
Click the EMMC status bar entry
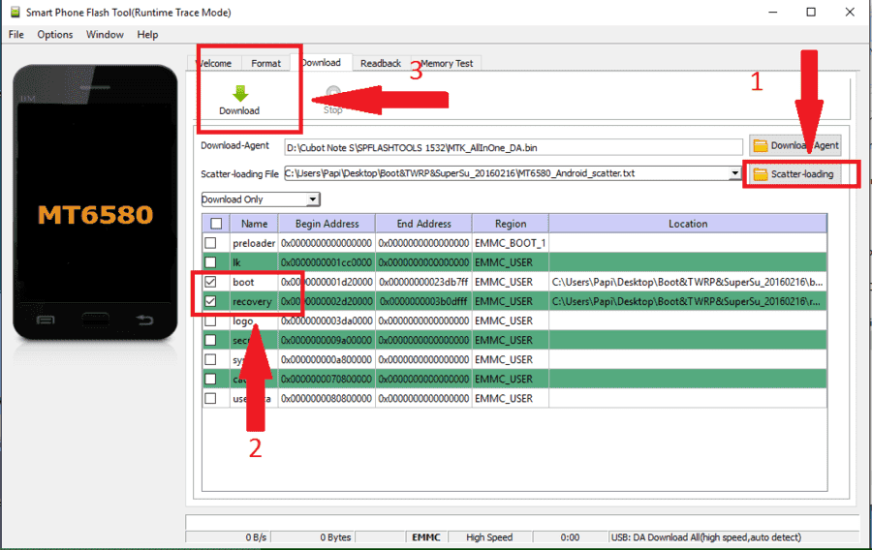tap(426, 537)
